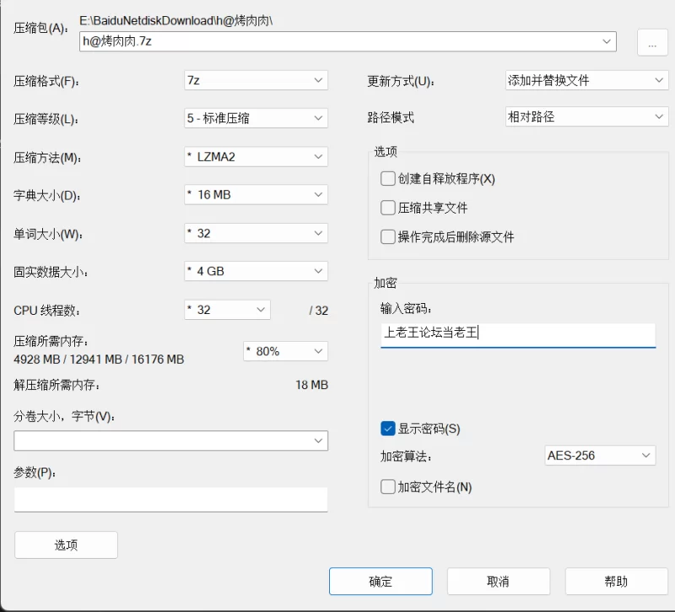The image size is (675, 612).
Task: Click the '分卷大小, 字节(V):' label
Action: (x=64, y=416)
